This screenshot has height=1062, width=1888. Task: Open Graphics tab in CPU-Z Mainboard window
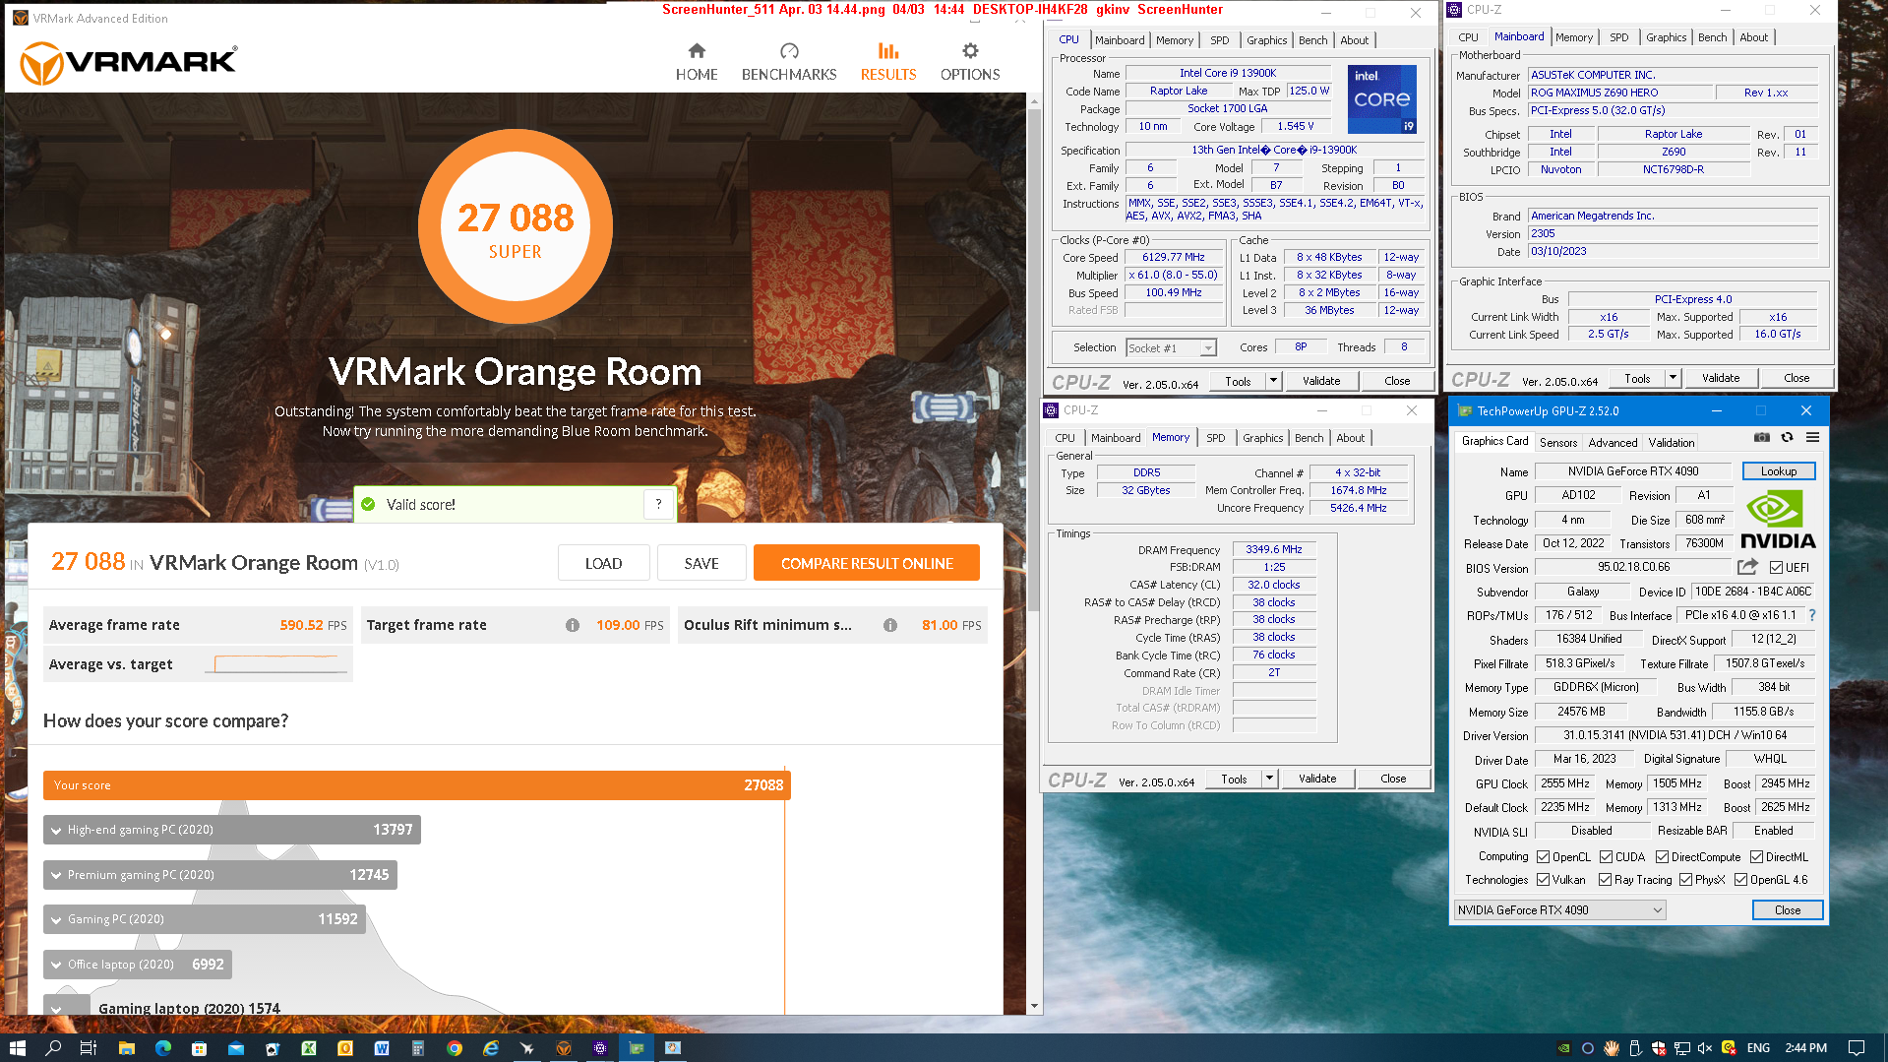pos(1667,37)
